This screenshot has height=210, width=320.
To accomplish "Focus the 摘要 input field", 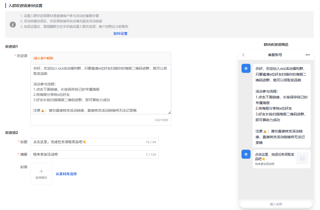I will (95, 154).
